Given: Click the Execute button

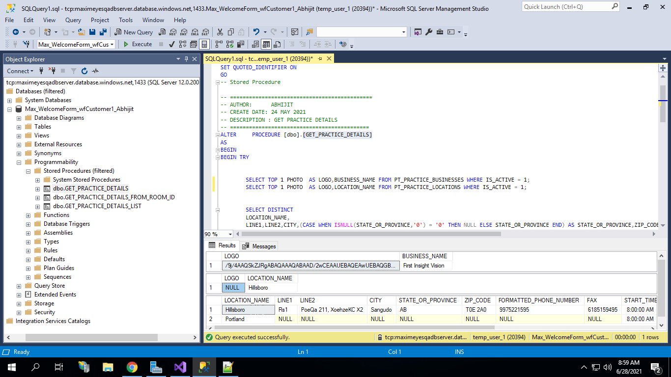Looking at the screenshot, I should (x=137, y=44).
